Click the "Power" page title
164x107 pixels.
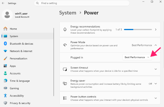(91, 13)
